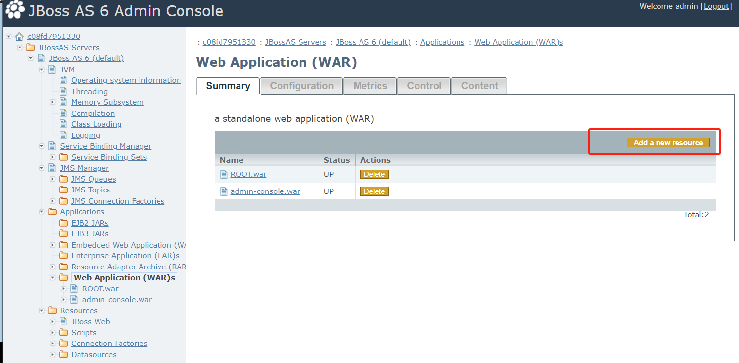Click the folder icon next to JMS Queues
Screen dimensions: 739x363
[x=63, y=179]
